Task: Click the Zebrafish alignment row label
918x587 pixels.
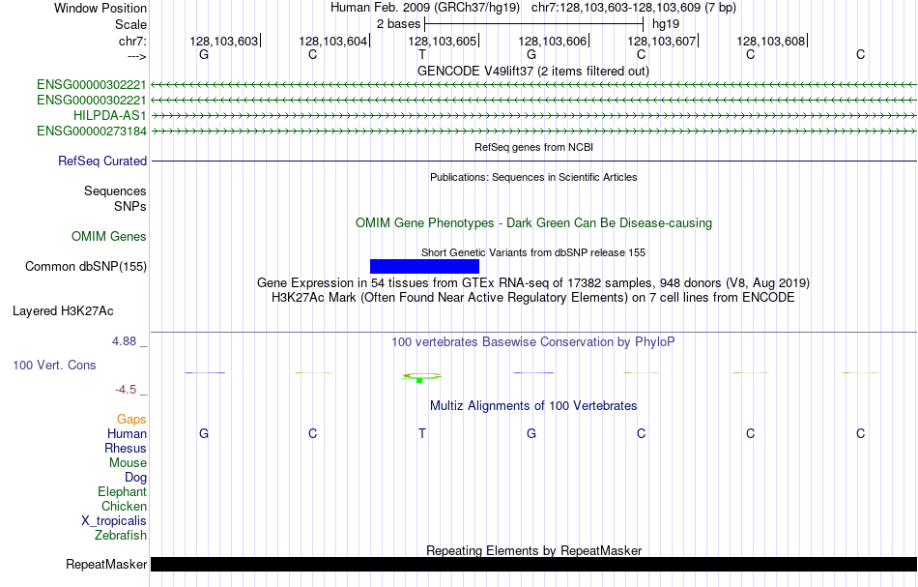Action: (x=121, y=535)
